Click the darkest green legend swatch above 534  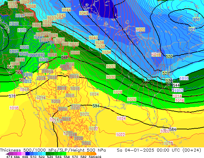click(x=48, y=153)
